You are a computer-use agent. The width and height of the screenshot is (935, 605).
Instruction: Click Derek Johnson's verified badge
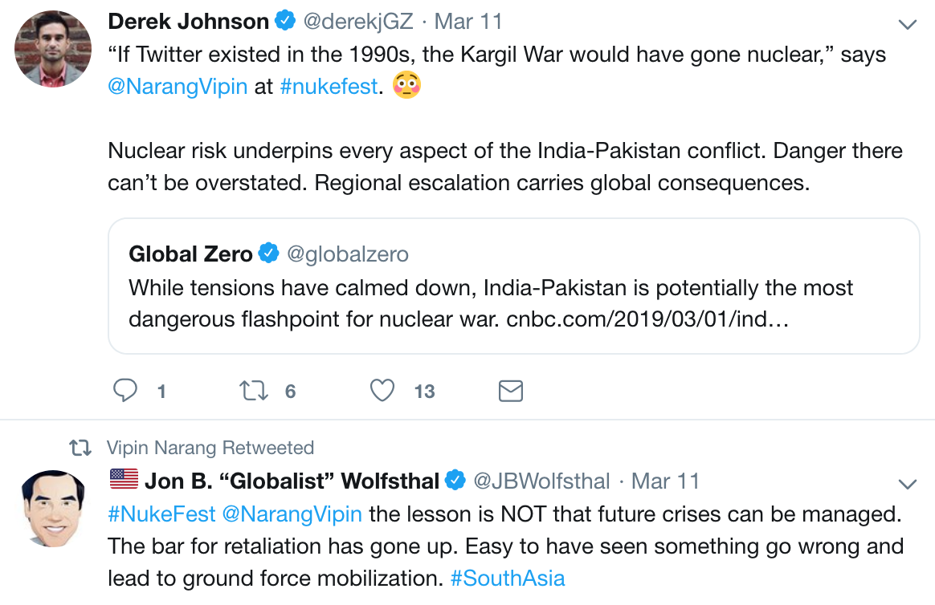pos(285,21)
